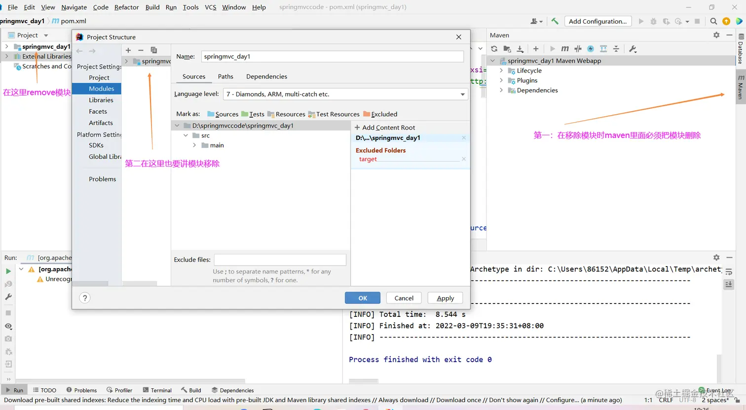Image resolution: width=746 pixels, height=410 pixels.
Task: Open the Language level dropdown
Action: point(345,94)
